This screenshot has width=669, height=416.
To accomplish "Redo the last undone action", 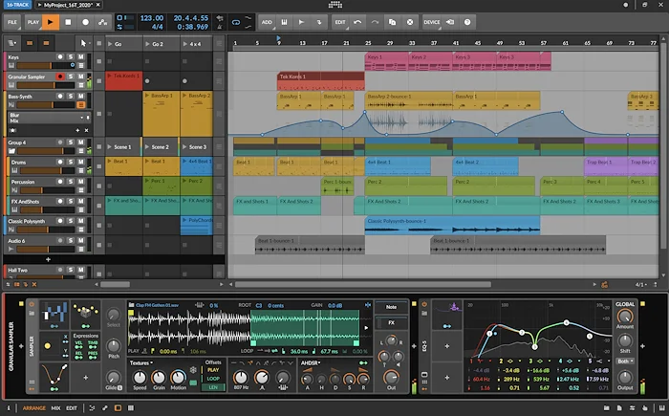I will point(375,22).
